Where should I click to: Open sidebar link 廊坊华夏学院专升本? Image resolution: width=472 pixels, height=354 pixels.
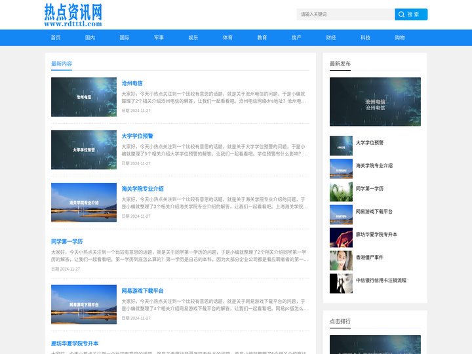tap(376, 234)
